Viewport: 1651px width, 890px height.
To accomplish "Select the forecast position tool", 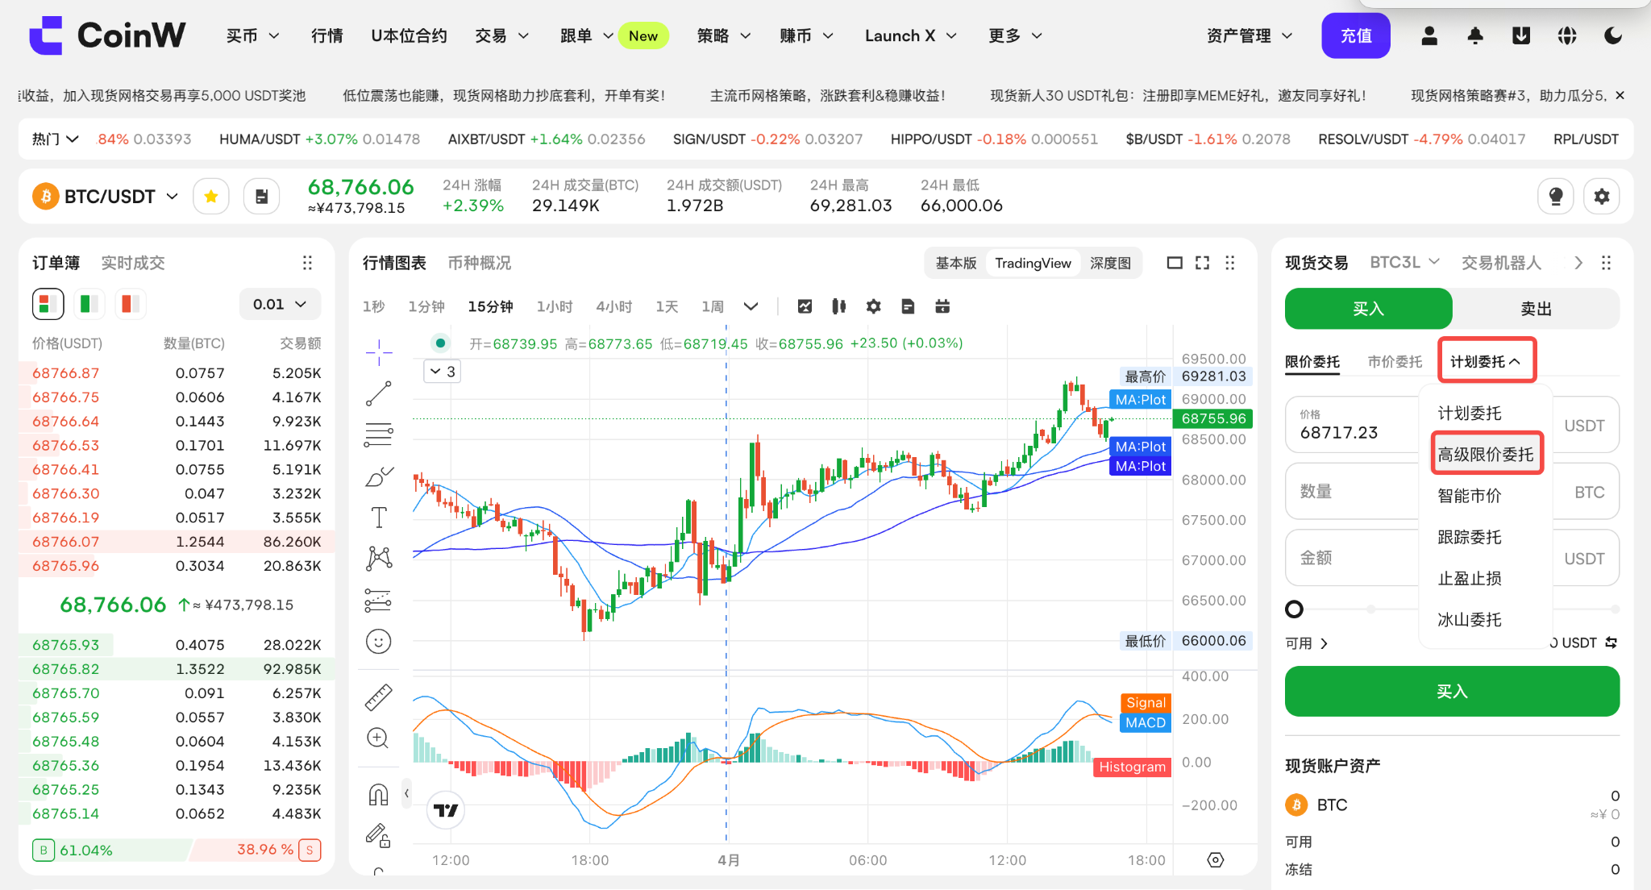I will (378, 600).
